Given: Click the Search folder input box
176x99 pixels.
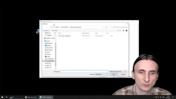Looking at the screenshot, I should [x=118, y=27].
